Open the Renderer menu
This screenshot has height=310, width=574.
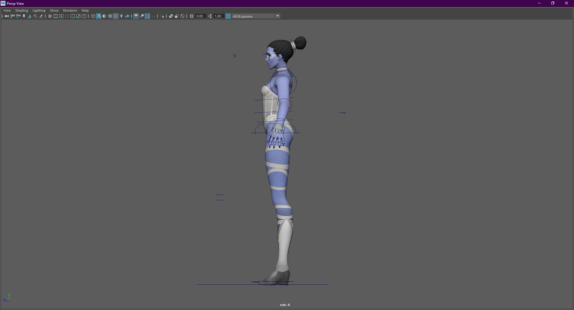click(x=70, y=10)
